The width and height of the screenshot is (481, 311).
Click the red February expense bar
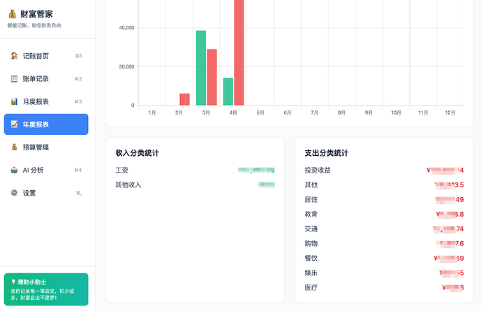pos(185,99)
